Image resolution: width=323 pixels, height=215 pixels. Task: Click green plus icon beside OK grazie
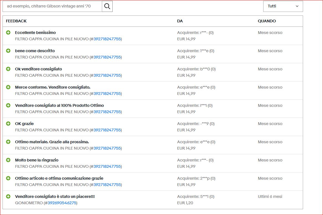click(x=8, y=124)
